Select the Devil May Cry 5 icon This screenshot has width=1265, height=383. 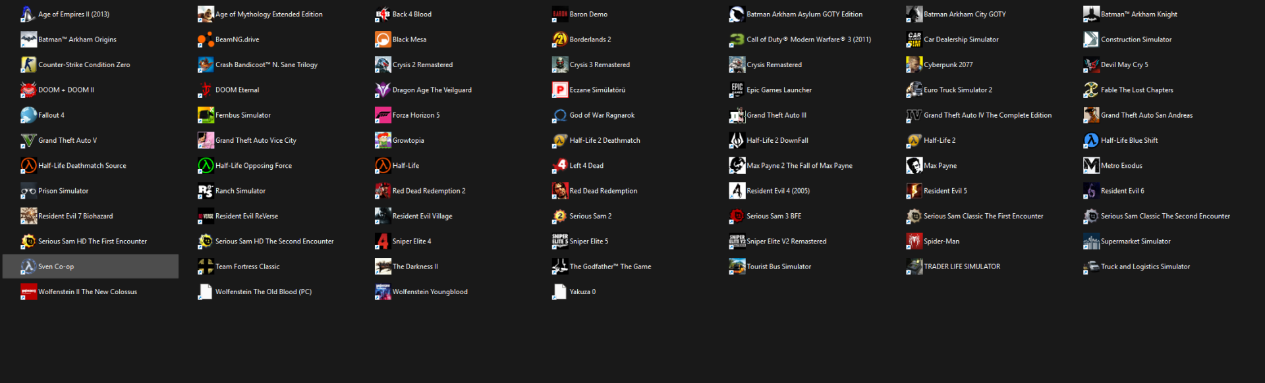[1092, 64]
